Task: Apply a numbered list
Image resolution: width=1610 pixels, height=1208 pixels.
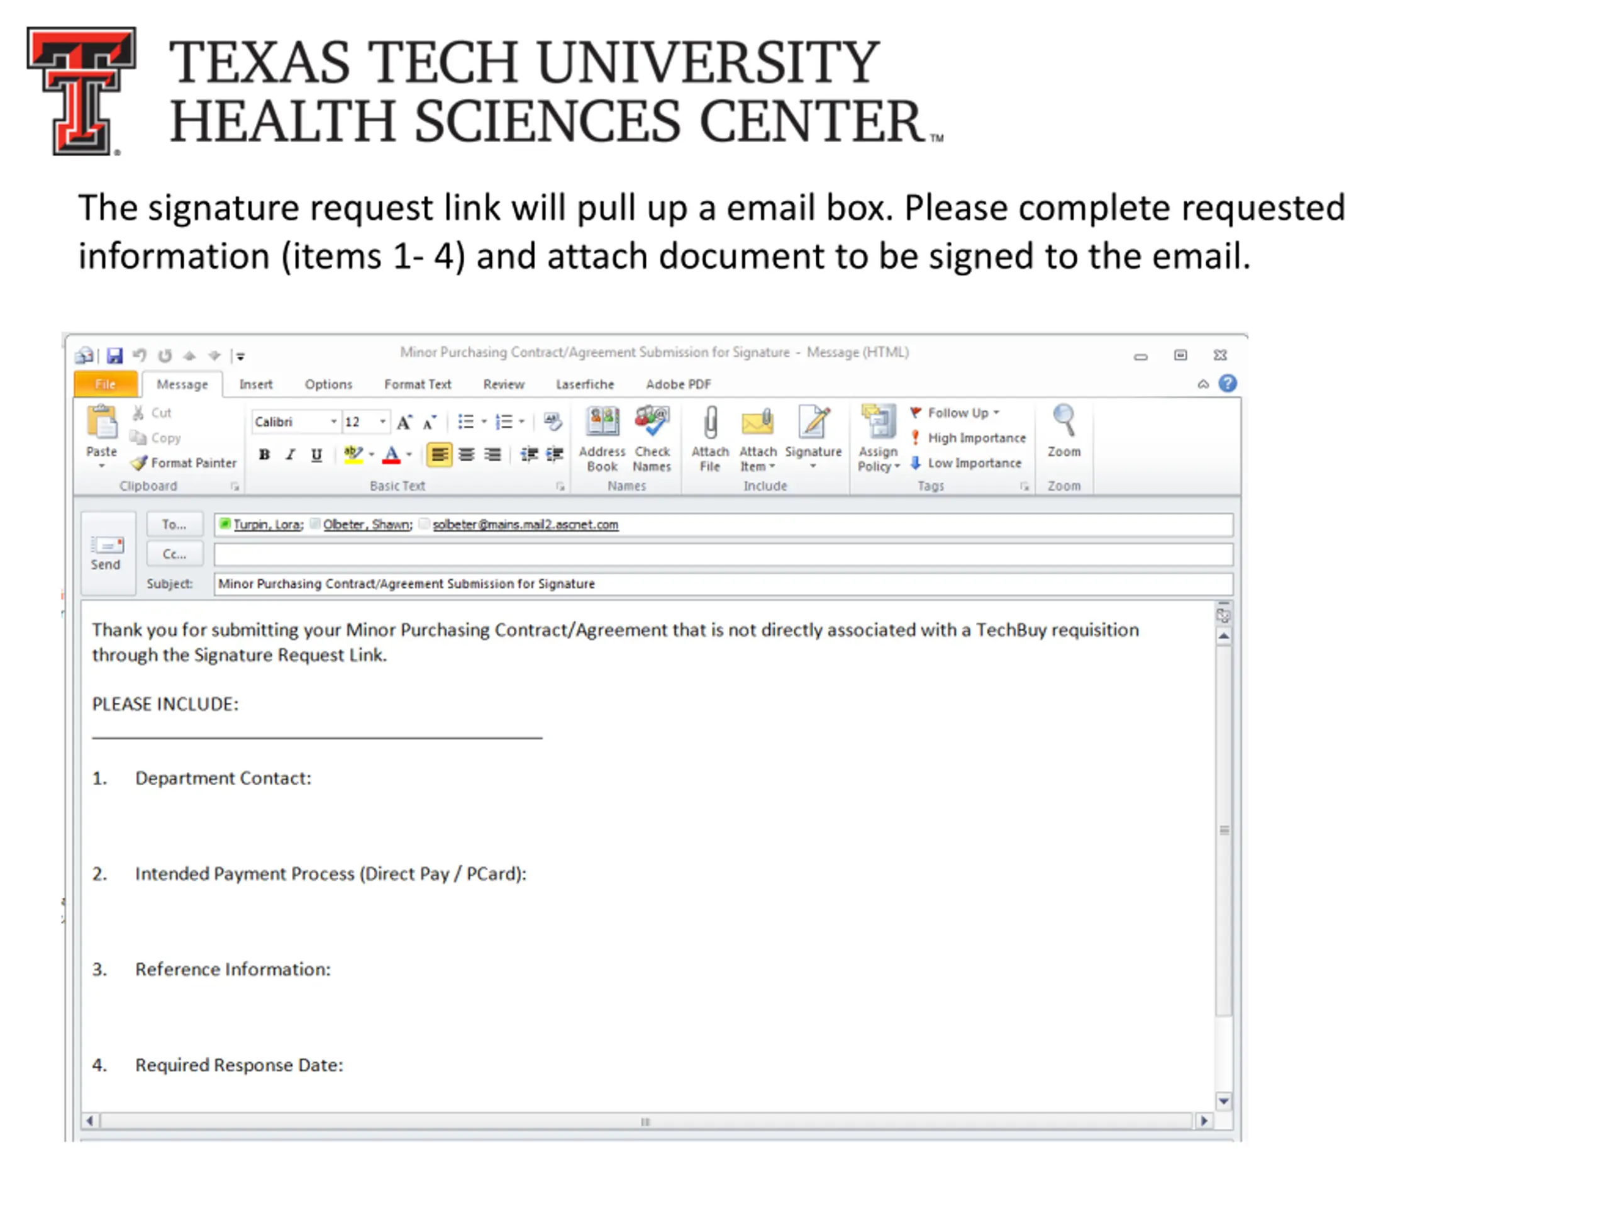Action: (504, 422)
